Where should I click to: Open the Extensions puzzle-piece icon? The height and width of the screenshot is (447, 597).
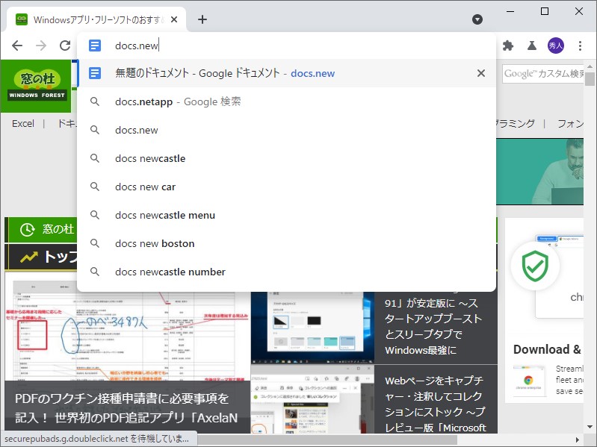pyautogui.click(x=508, y=46)
